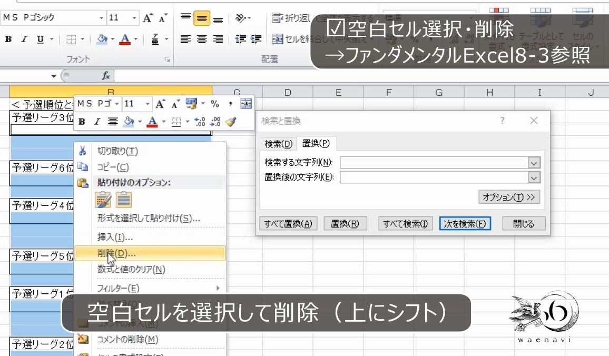Expand the search string history dropdown
This screenshot has height=356, width=609.
534,163
